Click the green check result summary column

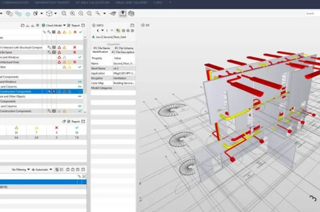pyautogui.click(x=77, y=128)
